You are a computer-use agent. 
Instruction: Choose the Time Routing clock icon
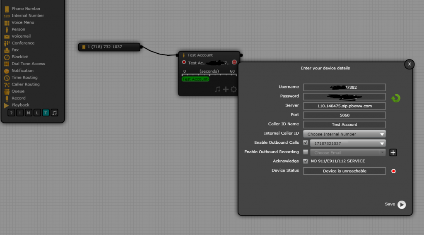click(7, 78)
